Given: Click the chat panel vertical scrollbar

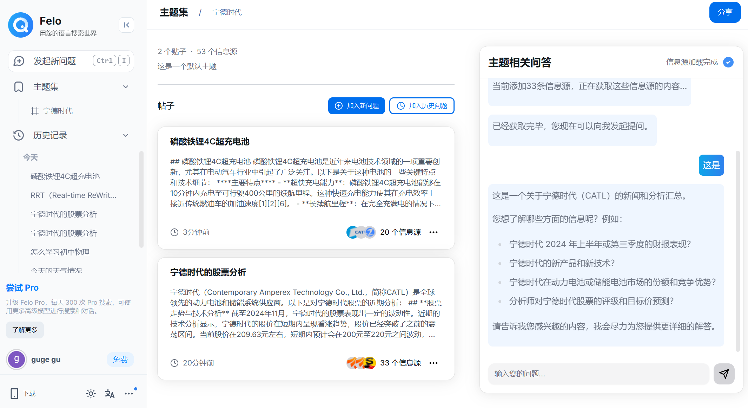Looking at the screenshot, I should click(x=737, y=251).
